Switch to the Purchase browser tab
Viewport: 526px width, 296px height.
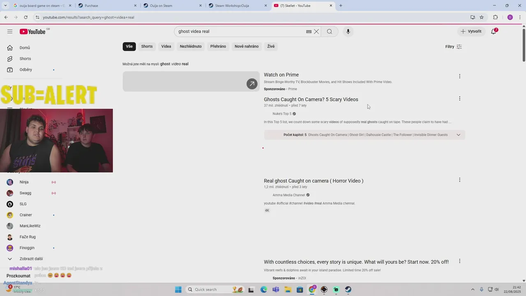pyautogui.click(x=107, y=6)
